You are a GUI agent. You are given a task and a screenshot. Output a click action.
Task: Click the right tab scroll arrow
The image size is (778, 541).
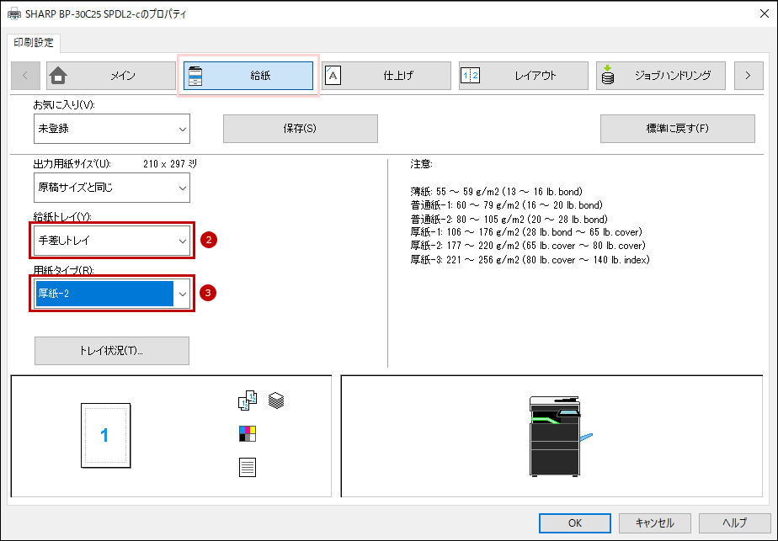pos(749,76)
